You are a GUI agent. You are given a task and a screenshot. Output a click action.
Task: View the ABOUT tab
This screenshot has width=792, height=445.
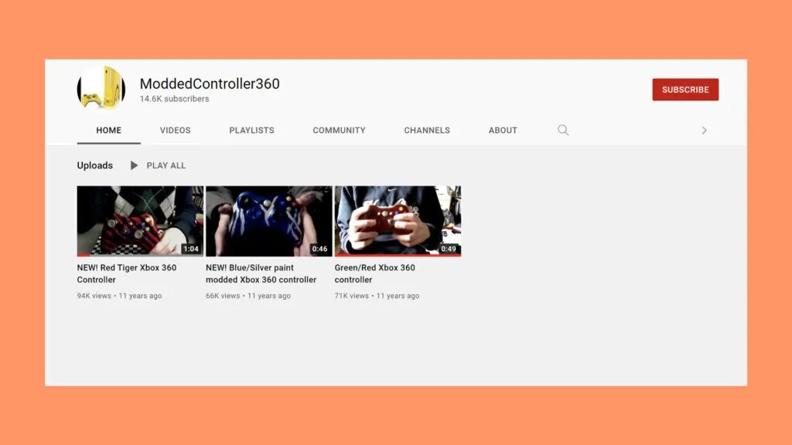(503, 130)
